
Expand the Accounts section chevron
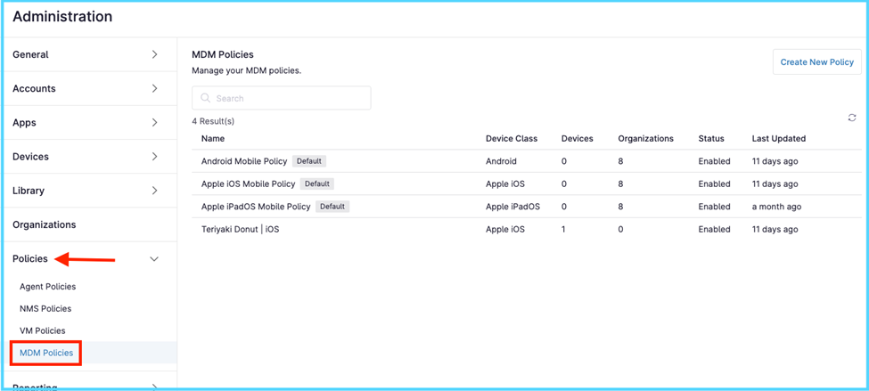point(154,88)
